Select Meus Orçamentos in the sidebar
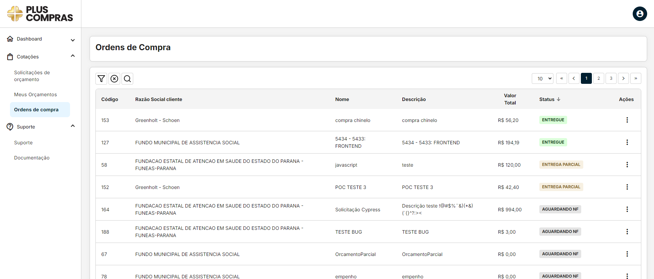The width and height of the screenshot is (654, 279). [35, 94]
